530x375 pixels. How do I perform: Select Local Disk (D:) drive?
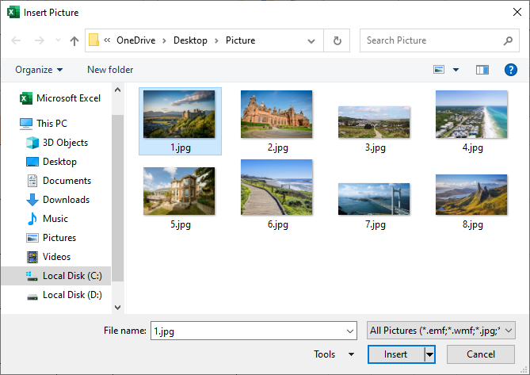click(71, 295)
